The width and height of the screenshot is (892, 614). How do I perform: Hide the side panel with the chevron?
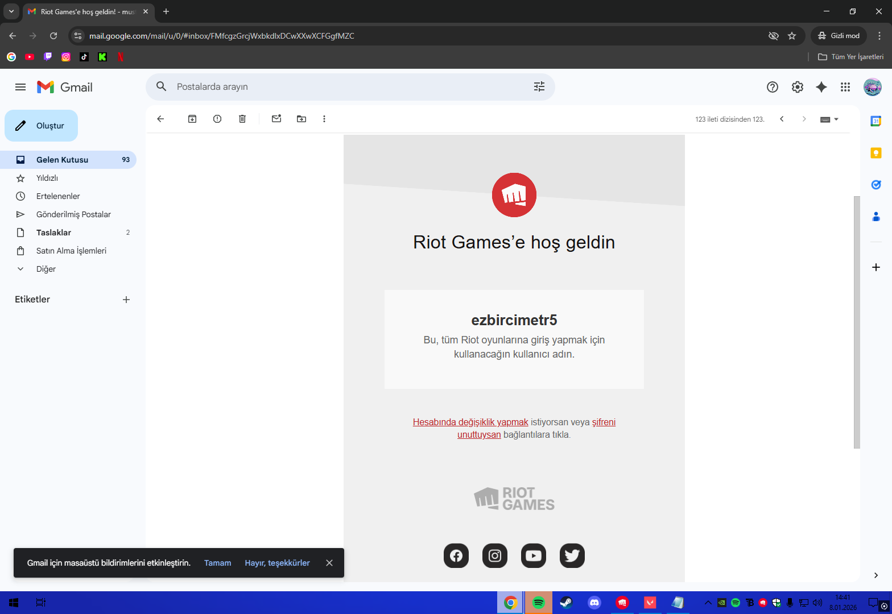click(x=876, y=575)
